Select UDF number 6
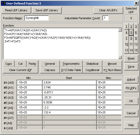This screenshot has width=140, height=135. pyautogui.click(x=136, y=32)
